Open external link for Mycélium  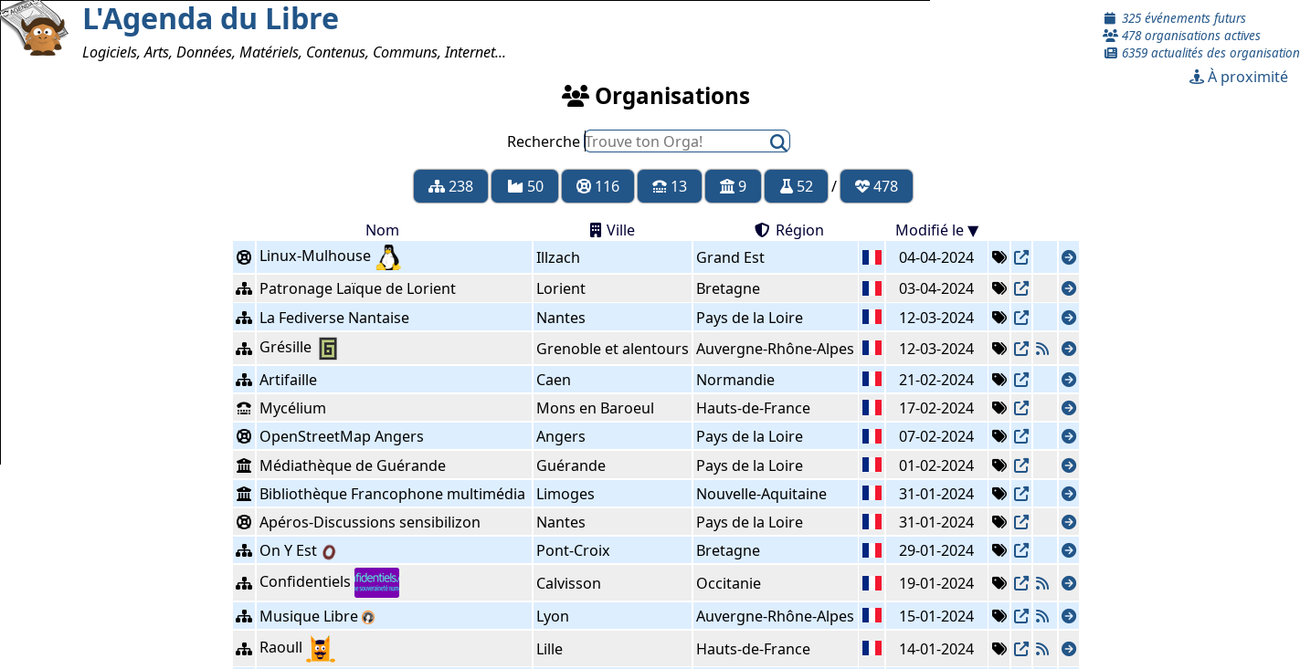tap(1021, 408)
